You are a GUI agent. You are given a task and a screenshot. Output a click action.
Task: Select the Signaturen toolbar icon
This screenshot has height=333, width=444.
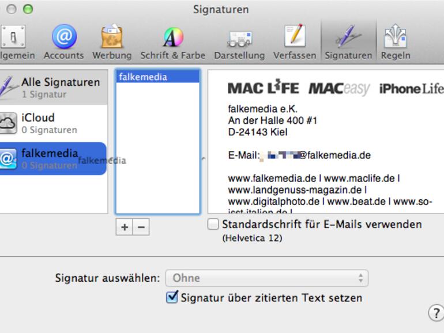pos(348,36)
